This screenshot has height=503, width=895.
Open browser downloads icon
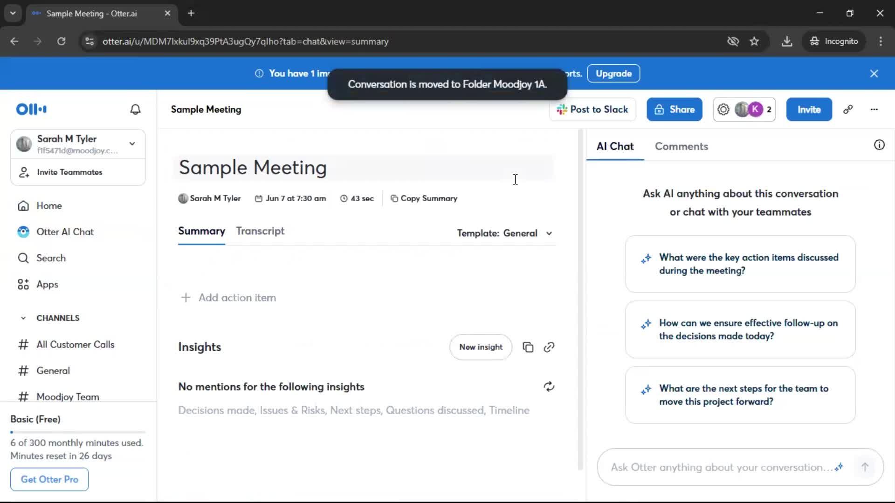(787, 41)
